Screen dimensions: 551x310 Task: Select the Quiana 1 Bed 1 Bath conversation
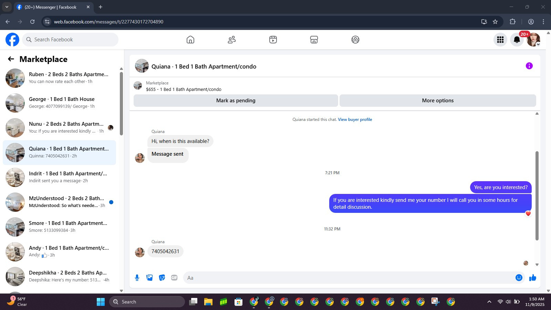tap(59, 153)
